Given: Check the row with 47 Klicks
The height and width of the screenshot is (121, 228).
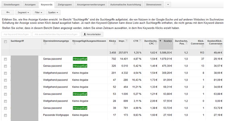Looking at the screenshot, I should click(x=5, y=80).
